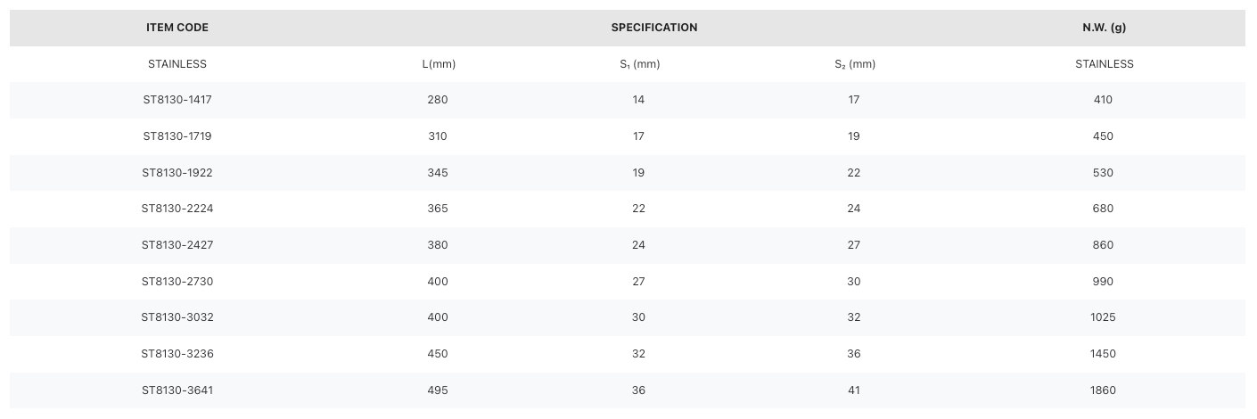The image size is (1257, 419).
Task: Click the 41 S₂ value
Action: pyautogui.click(x=854, y=390)
